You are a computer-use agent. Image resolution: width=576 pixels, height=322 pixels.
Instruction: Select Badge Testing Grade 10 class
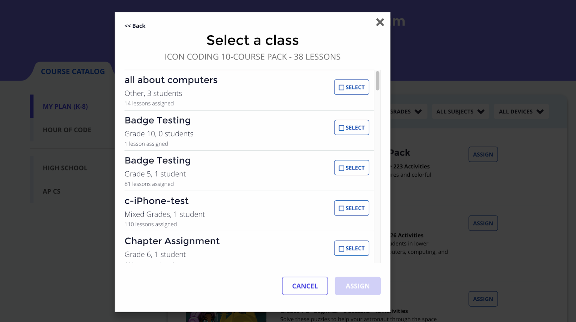(351, 127)
